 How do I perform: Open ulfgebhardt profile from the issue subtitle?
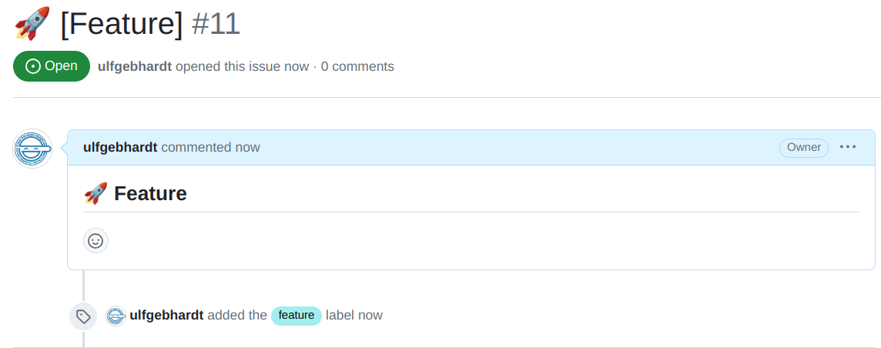coord(135,66)
